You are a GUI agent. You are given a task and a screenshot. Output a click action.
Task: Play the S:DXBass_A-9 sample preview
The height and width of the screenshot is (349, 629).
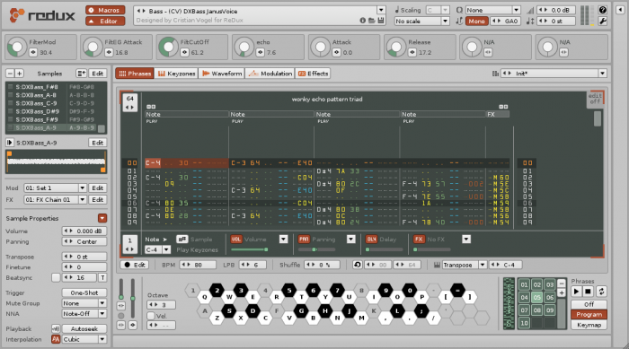10,143
